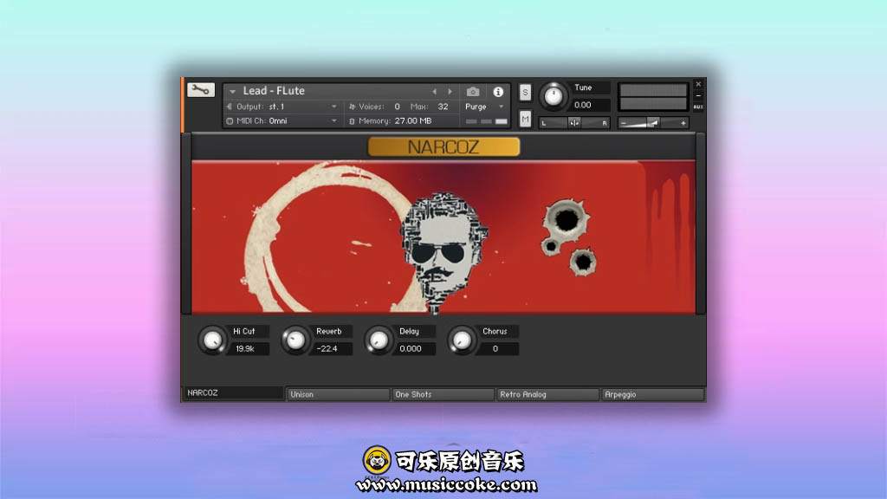
Task: Click the Chorus value 0
Action: 498,348
